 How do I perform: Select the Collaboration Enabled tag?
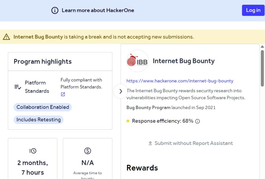(43, 107)
